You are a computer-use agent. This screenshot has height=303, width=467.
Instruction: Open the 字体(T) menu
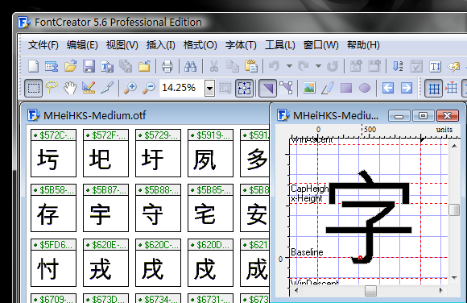point(241,45)
